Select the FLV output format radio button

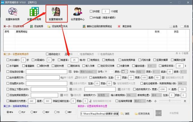(20, 112)
